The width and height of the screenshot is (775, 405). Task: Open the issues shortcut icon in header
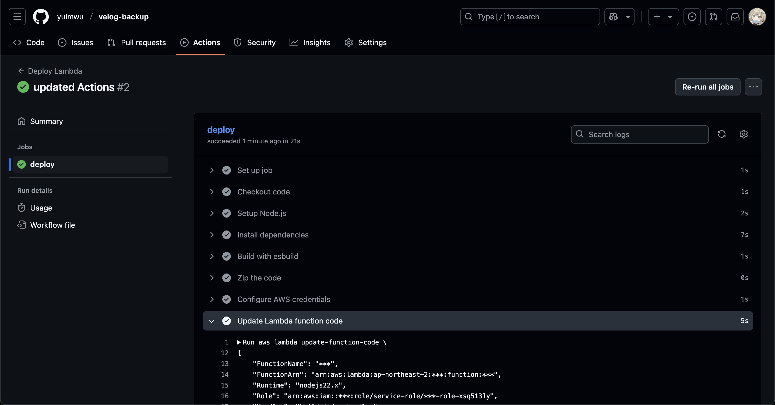point(692,16)
